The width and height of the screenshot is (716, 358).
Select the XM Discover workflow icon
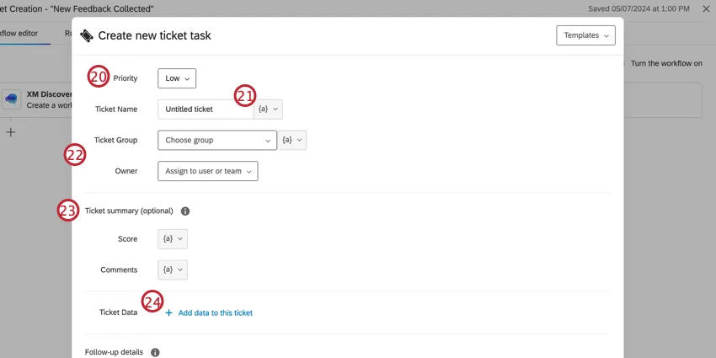(12, 99)
